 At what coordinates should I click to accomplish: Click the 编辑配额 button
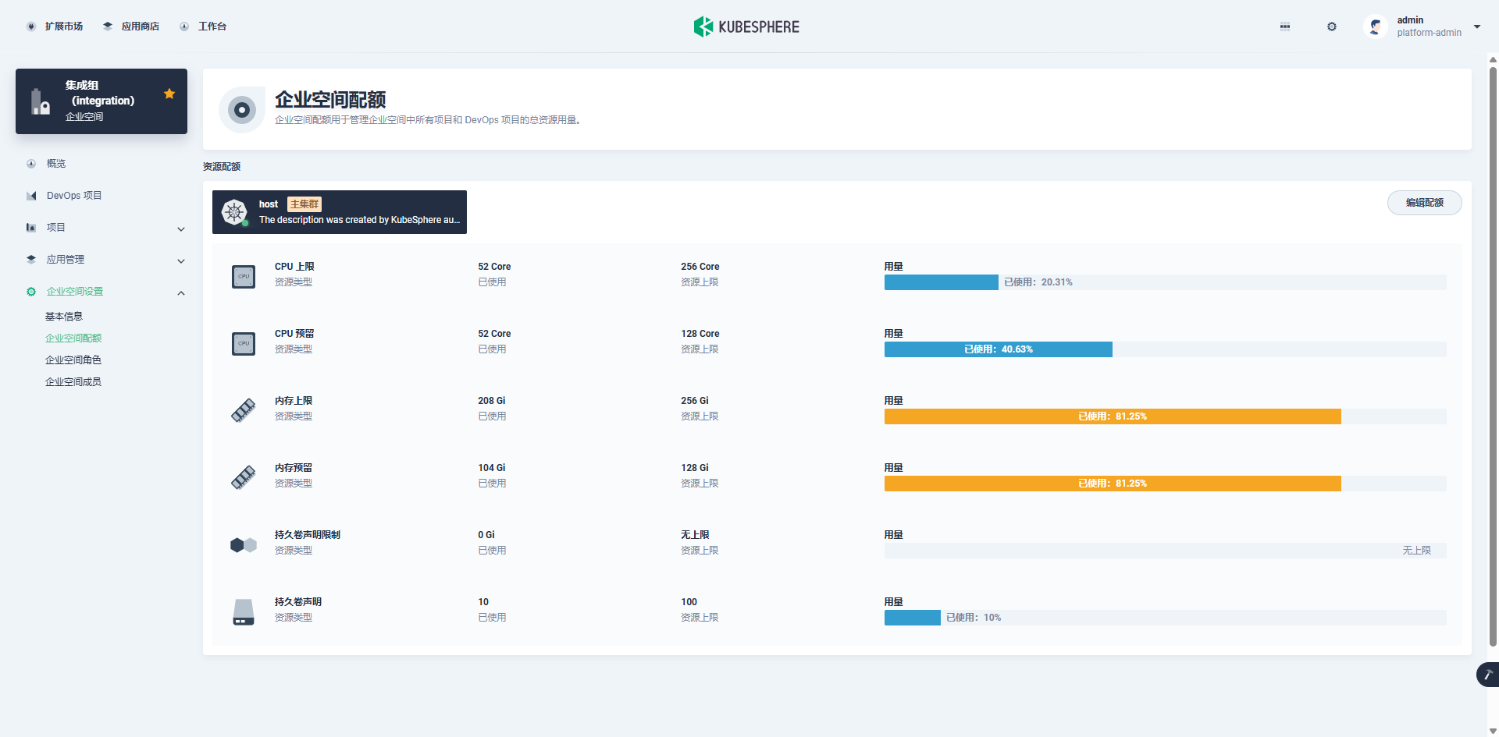(1424, 203)
